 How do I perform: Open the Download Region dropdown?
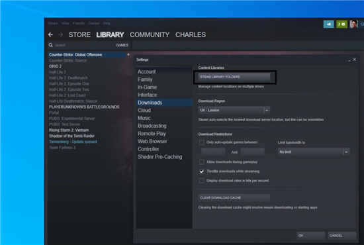coord(234,110)
